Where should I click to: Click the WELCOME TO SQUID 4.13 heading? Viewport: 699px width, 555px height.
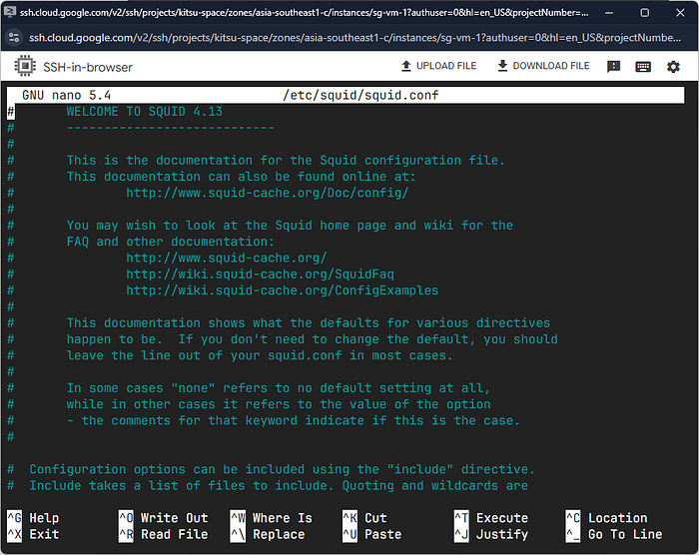145,112
